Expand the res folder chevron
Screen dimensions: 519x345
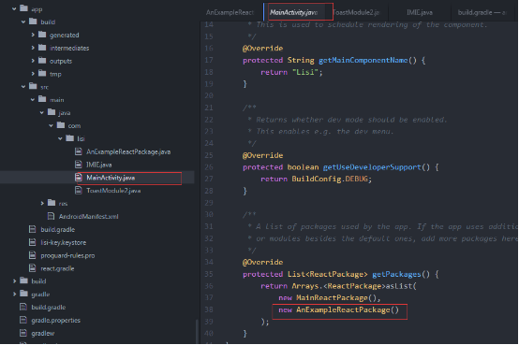42,203
